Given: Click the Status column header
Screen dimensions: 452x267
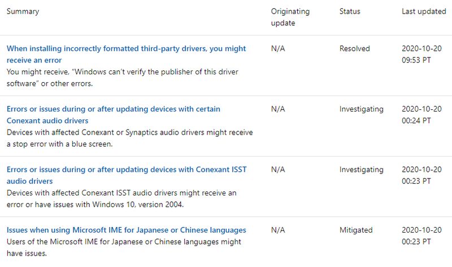Looking at the screenshot, I should [x=350, y=11].
